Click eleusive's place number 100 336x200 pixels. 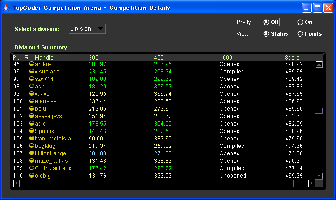tap(18, 101)
